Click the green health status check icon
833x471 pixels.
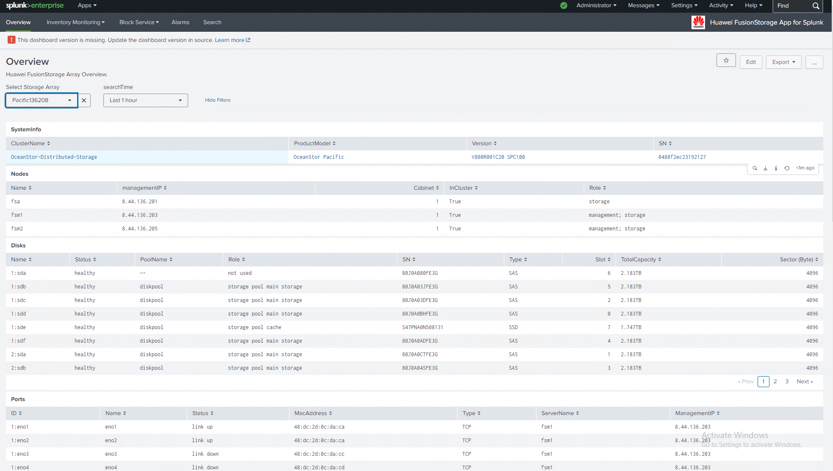564,6
